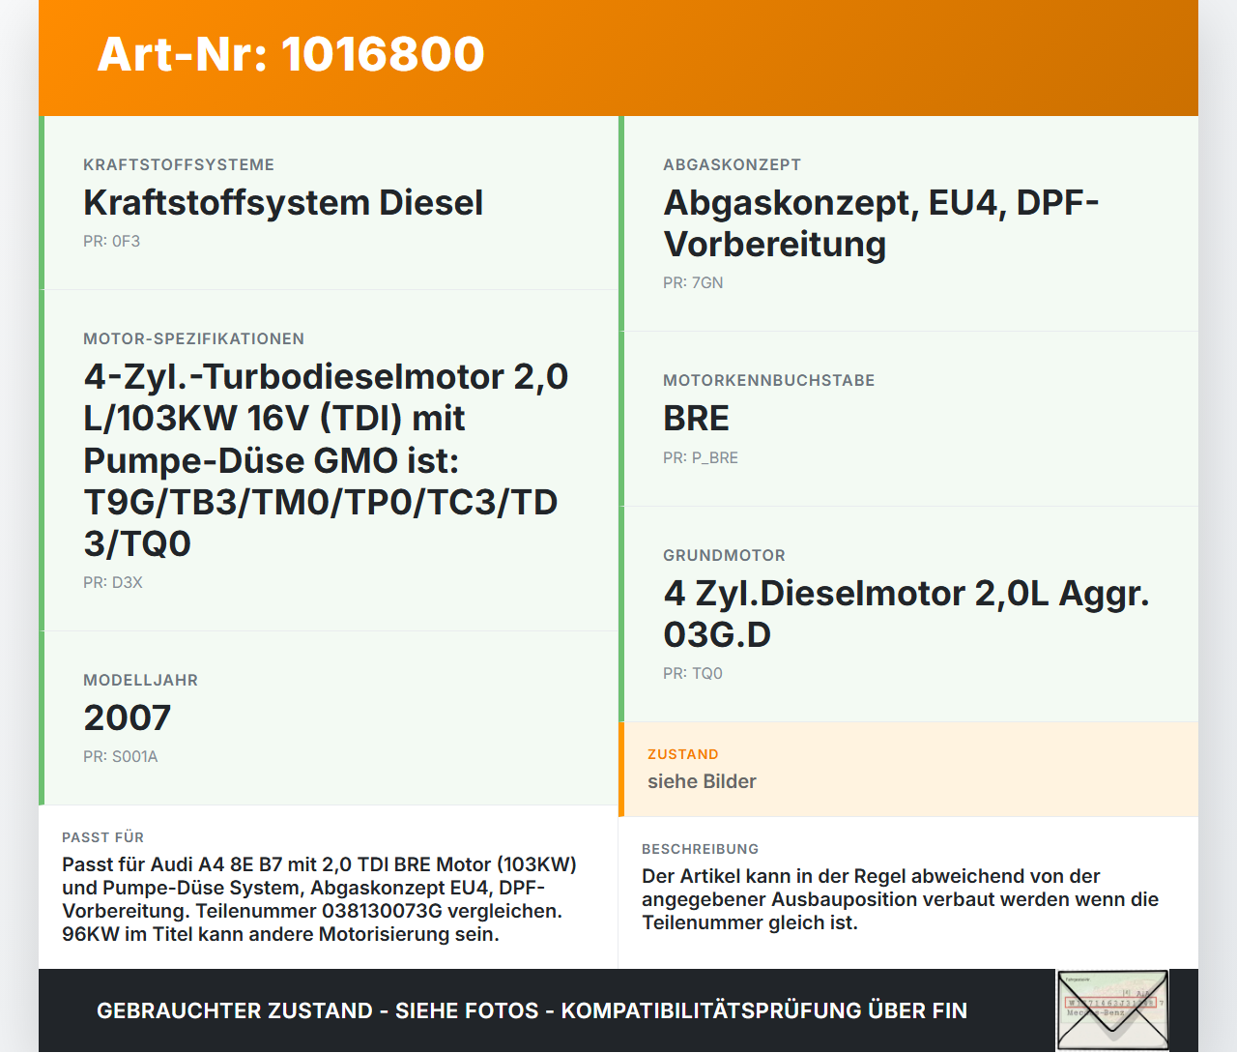Click the 'MODELLJAHR' label
This screenshot has height=1053, width=1237.
[x=140, y=681]
